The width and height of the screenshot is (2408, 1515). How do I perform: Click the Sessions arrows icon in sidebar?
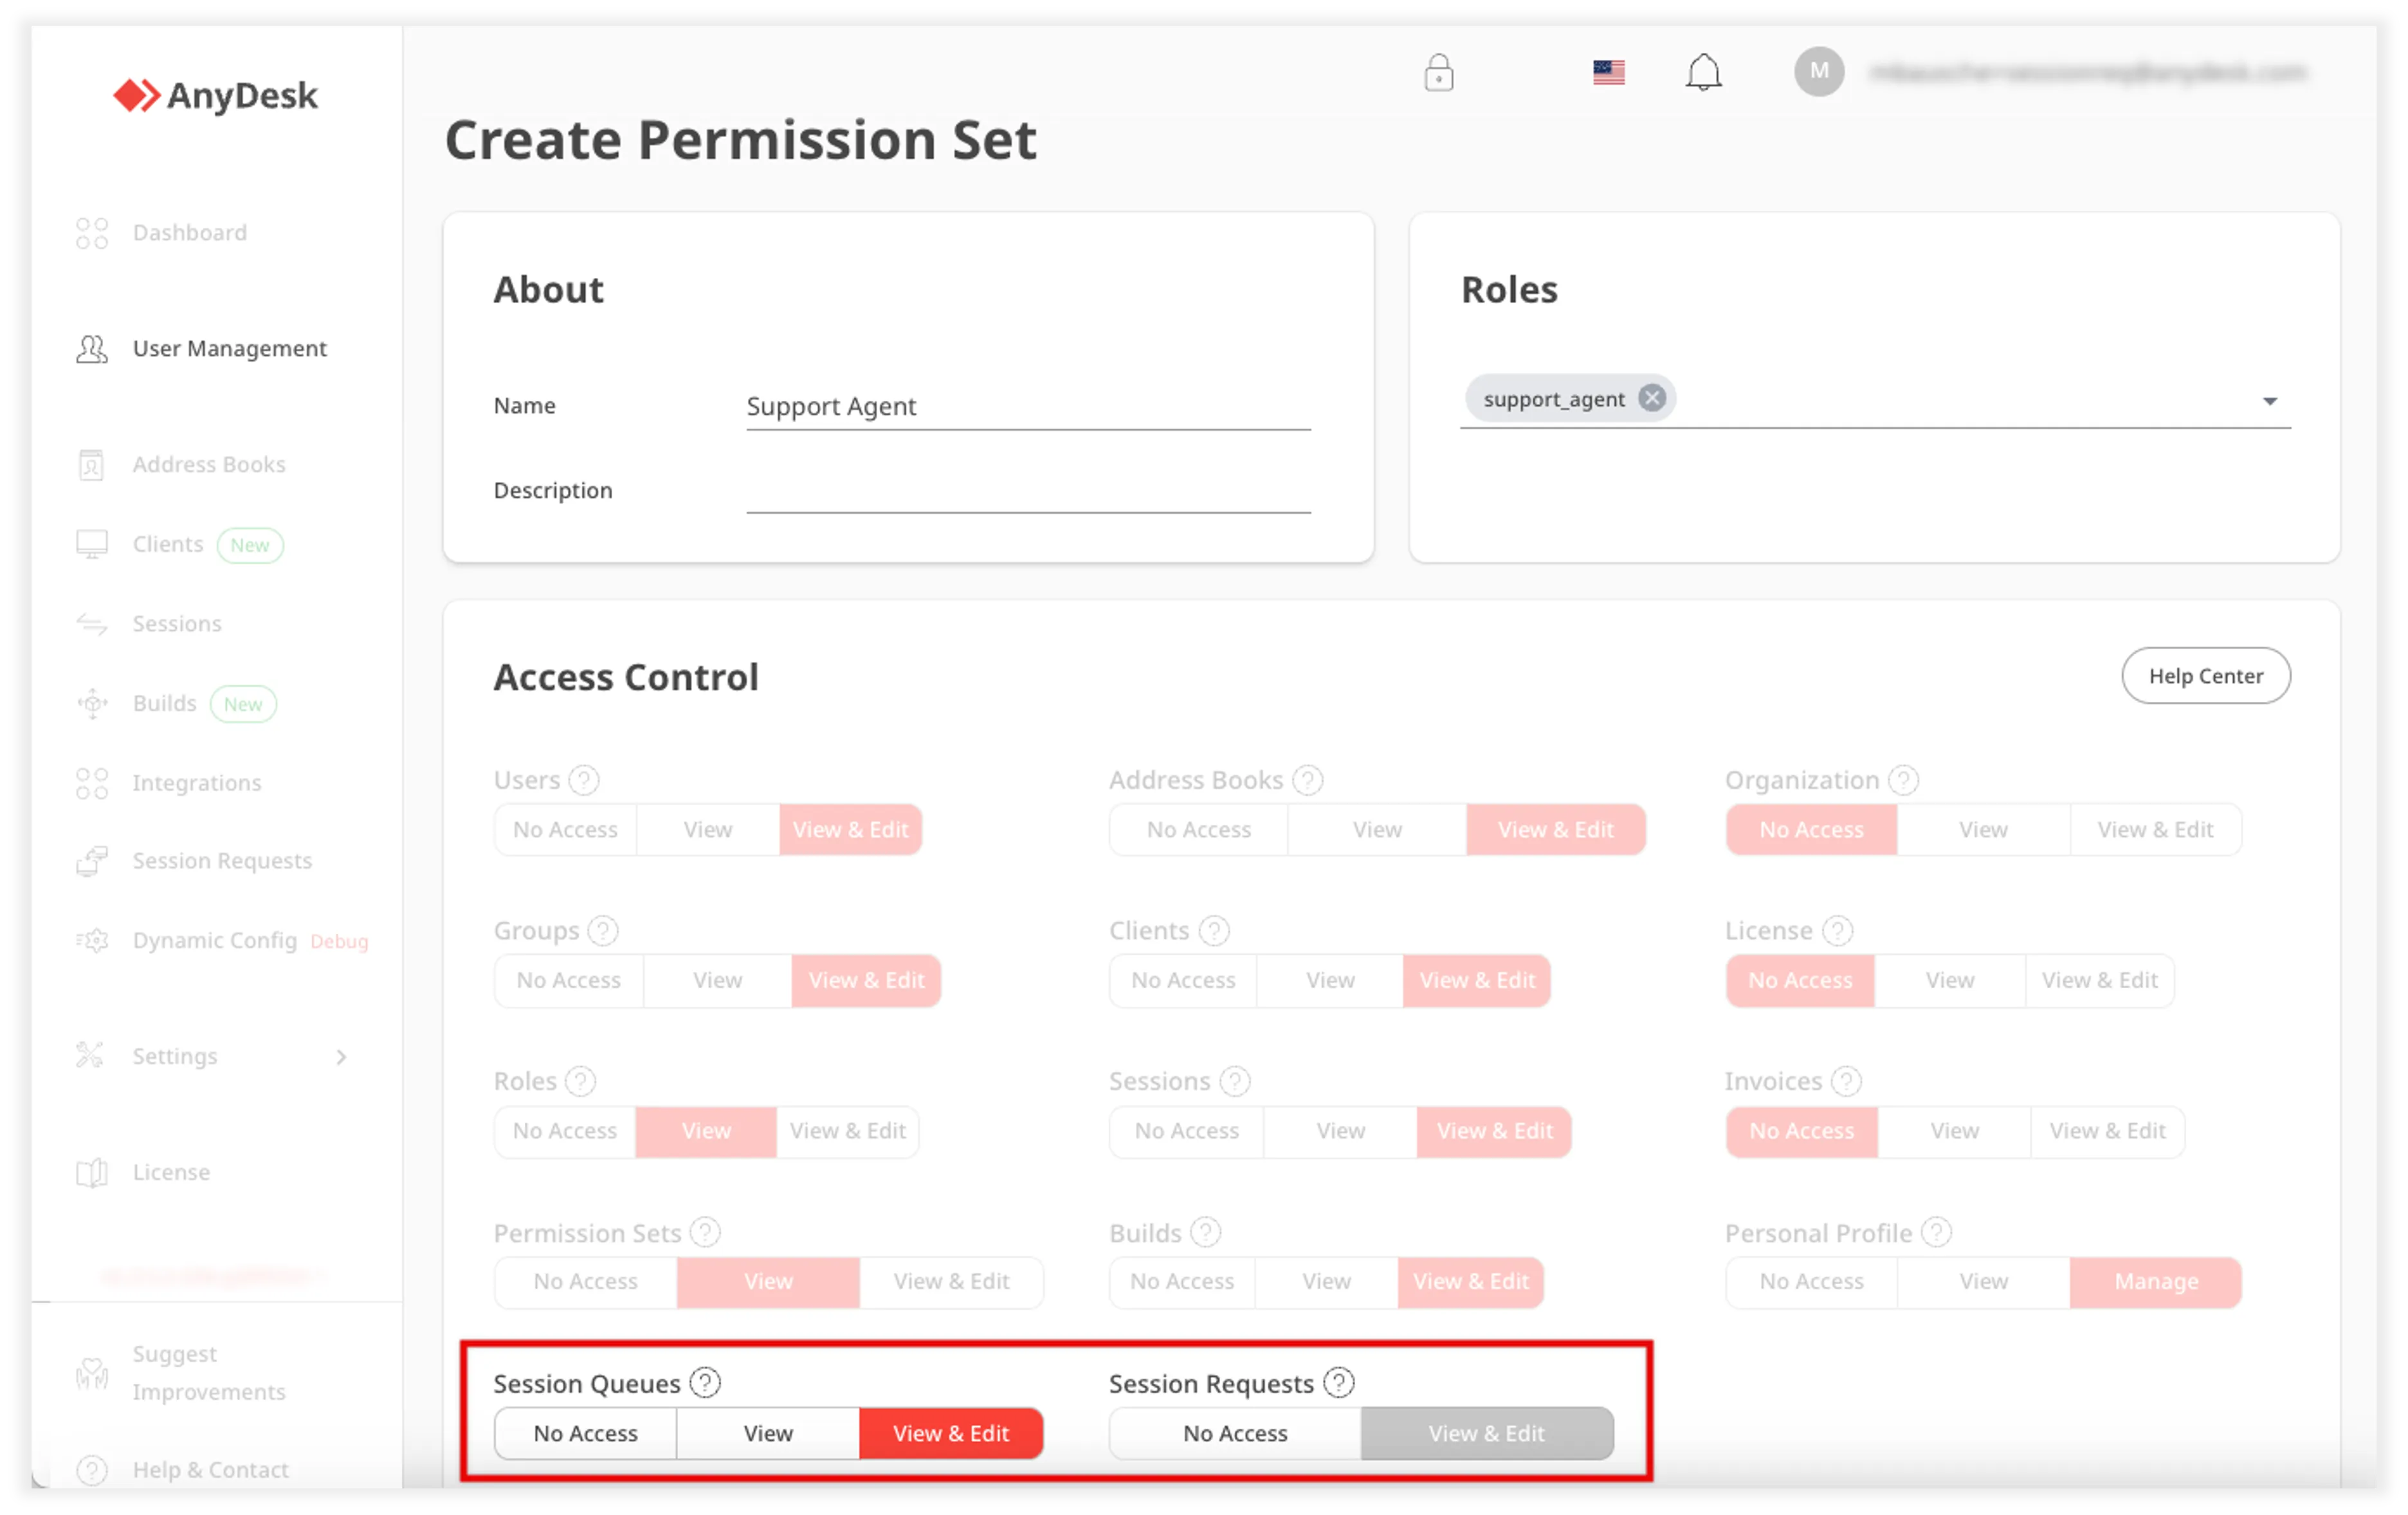[x=91, y=623]
